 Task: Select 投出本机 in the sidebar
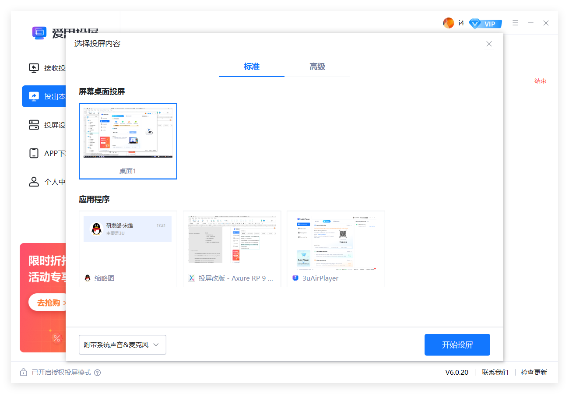click(44, 96)
